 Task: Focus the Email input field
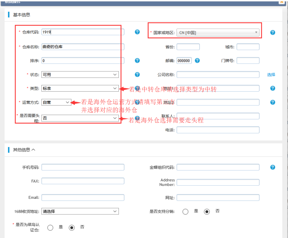coord(82,197)
